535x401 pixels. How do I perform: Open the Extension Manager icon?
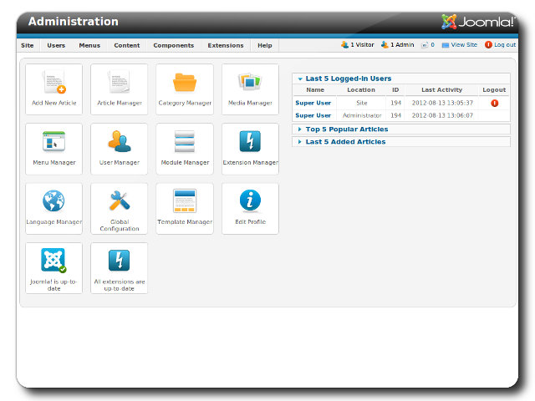[250, 142]
